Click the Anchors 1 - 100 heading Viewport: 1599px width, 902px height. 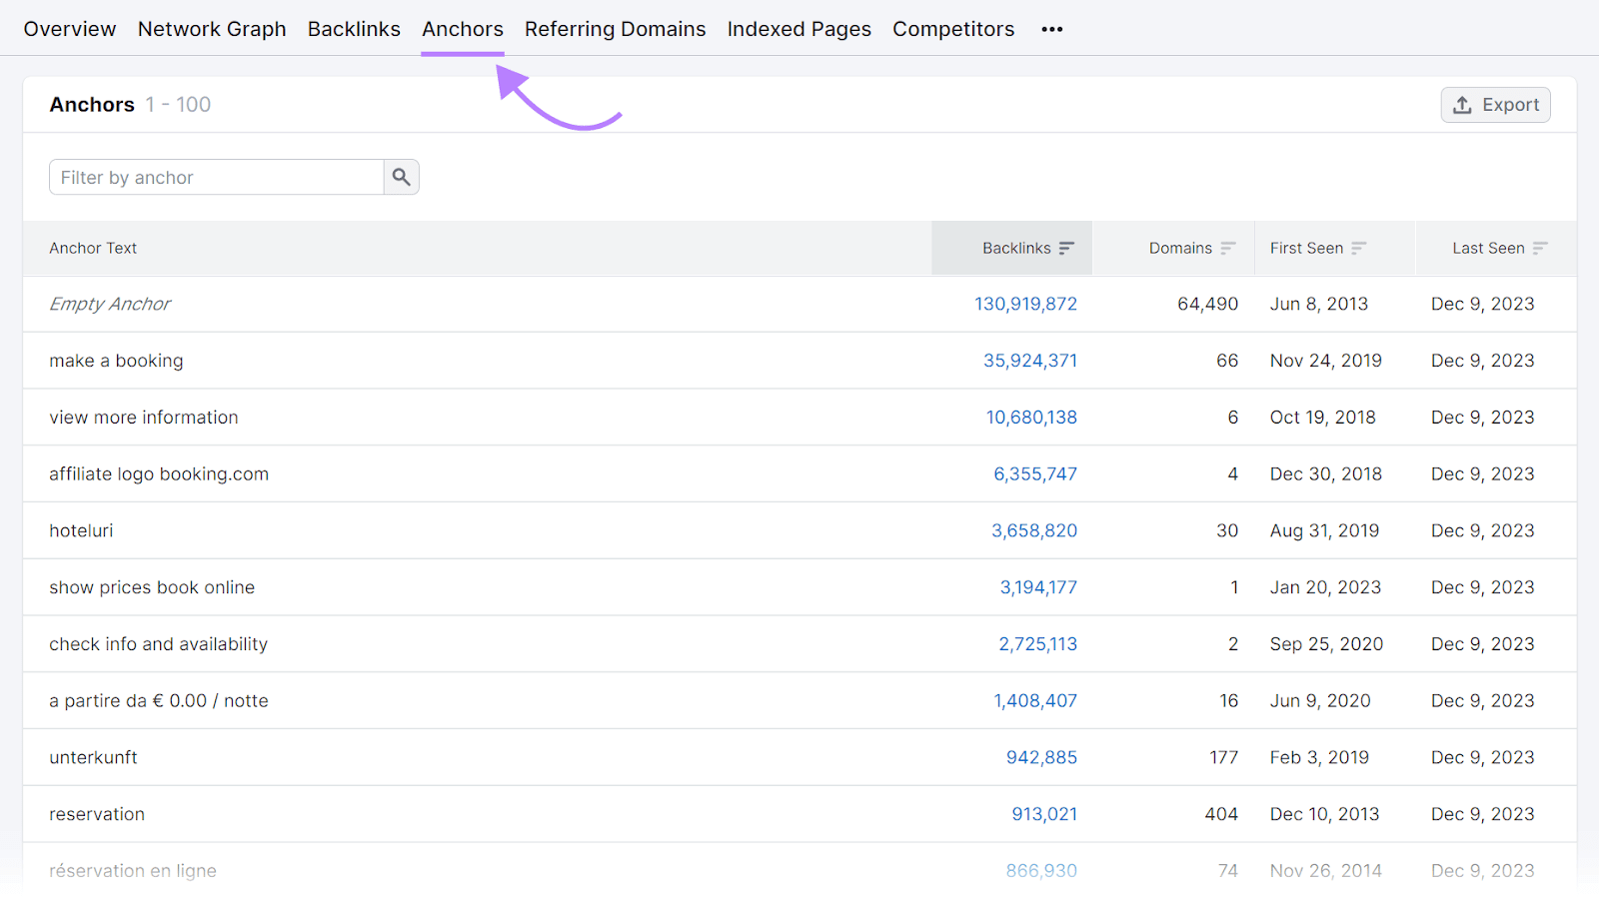click(130, 105)
